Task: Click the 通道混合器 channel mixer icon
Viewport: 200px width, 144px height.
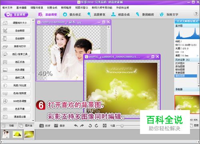Action: click(5, 117)
